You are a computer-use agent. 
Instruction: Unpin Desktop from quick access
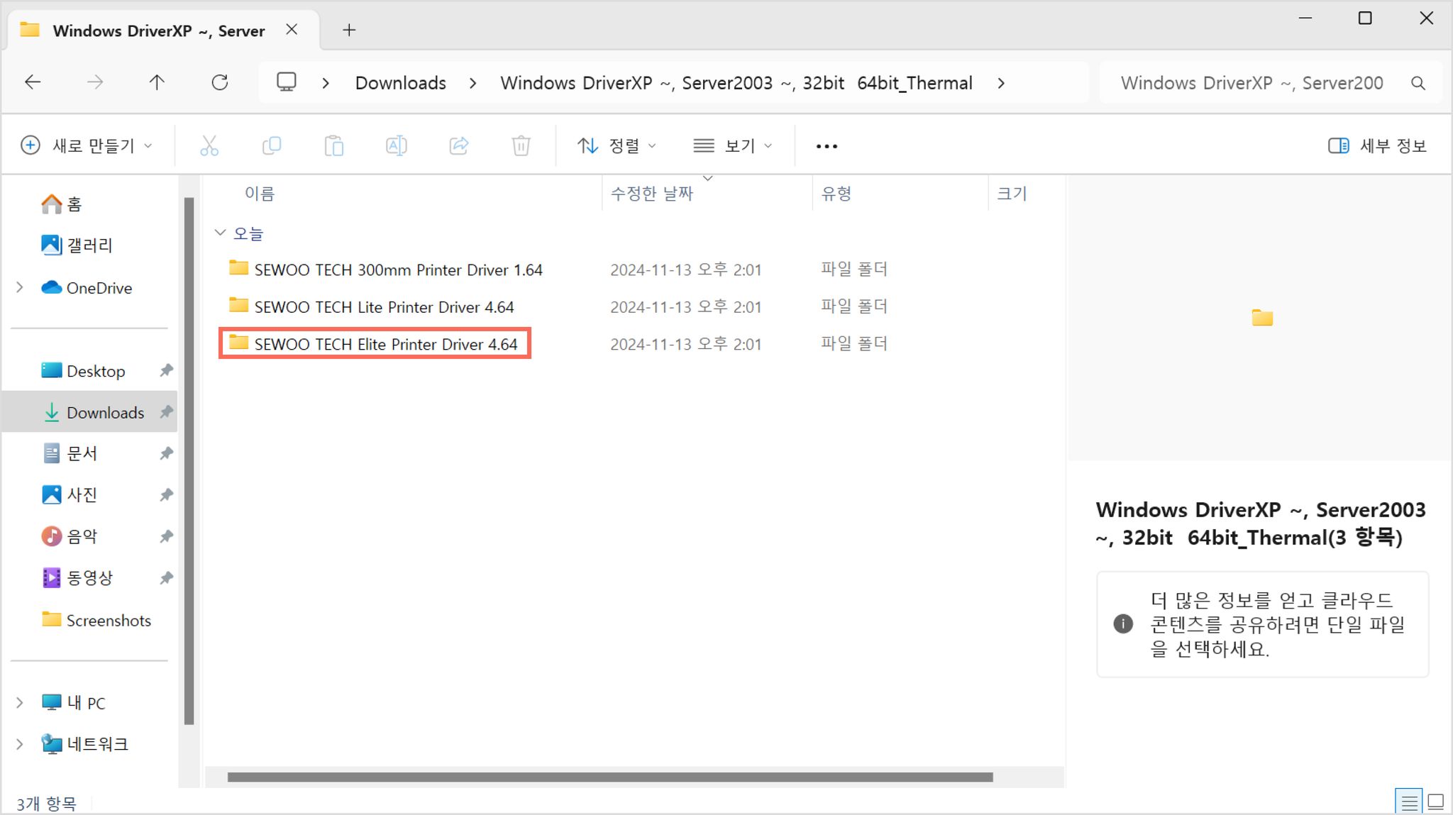pyautogui.click(x=166, y=370)
